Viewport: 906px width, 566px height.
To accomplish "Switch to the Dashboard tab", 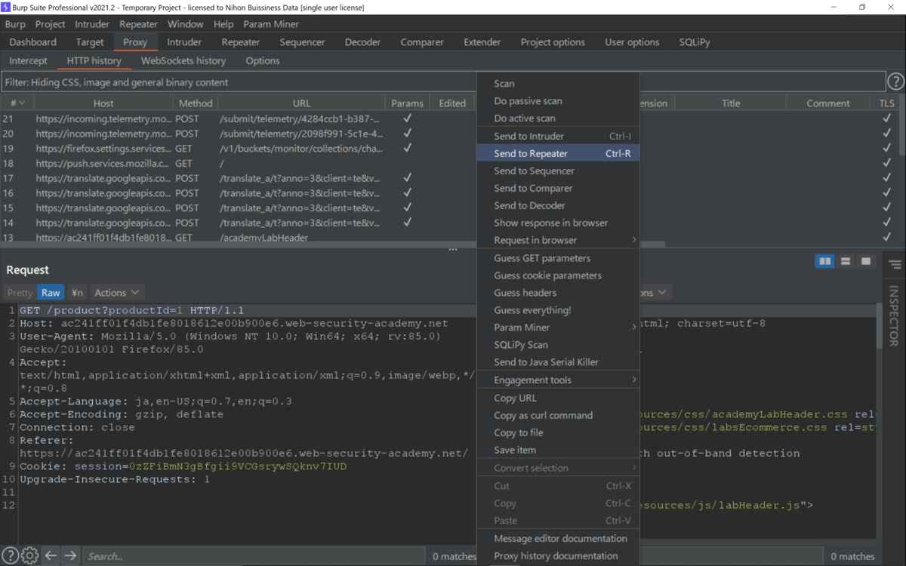I will (x=33, y=42).
